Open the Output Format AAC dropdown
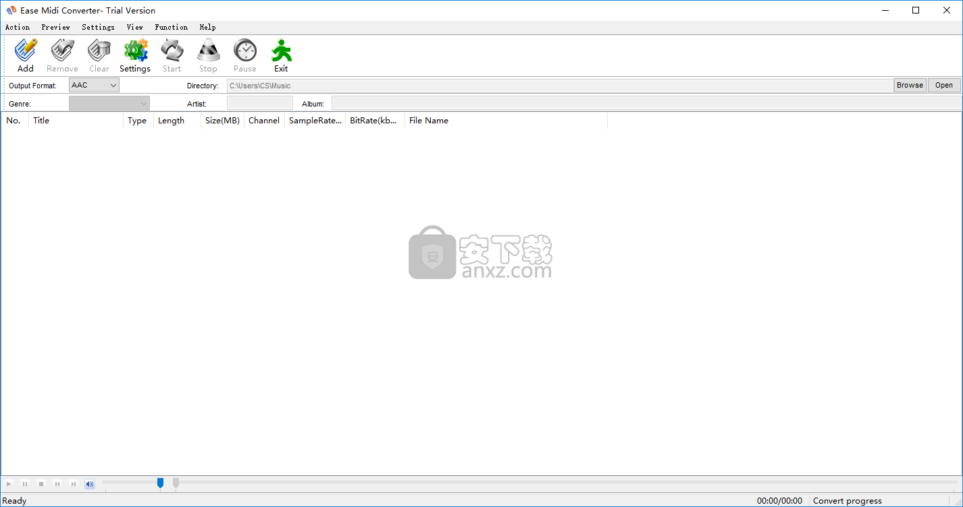The image size is (963, 507). coord(94,86)
